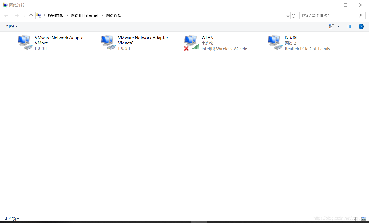
Task: Go up one level with up arrow
Action: coord(31,16)
